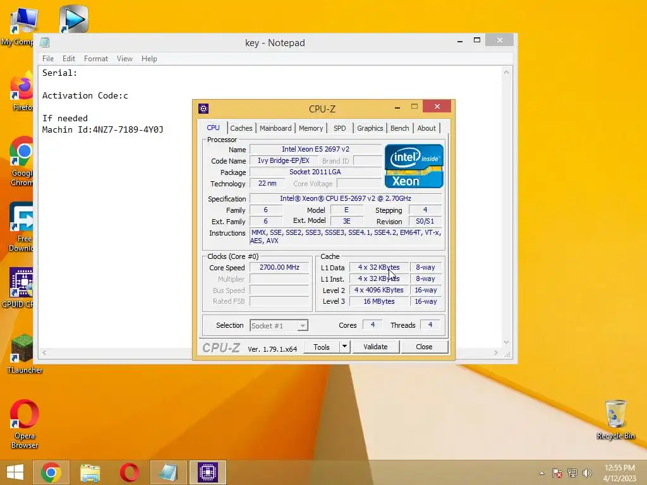Open the volume speaker icon
The width and height of the screenshot is (647, 485).
click(x=587, y=473)
